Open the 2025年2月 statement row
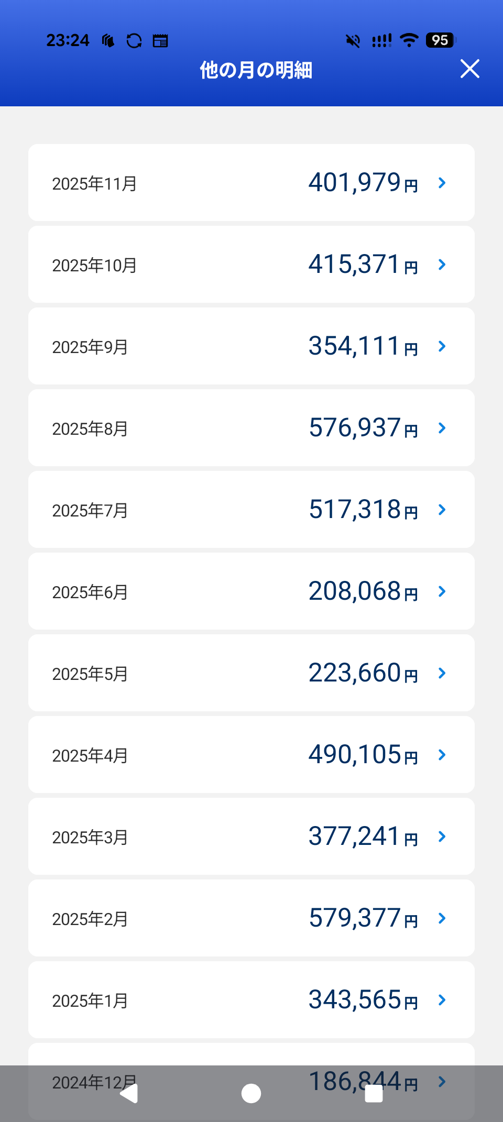Screen dimensions: 503x1122 click(251, 918)
